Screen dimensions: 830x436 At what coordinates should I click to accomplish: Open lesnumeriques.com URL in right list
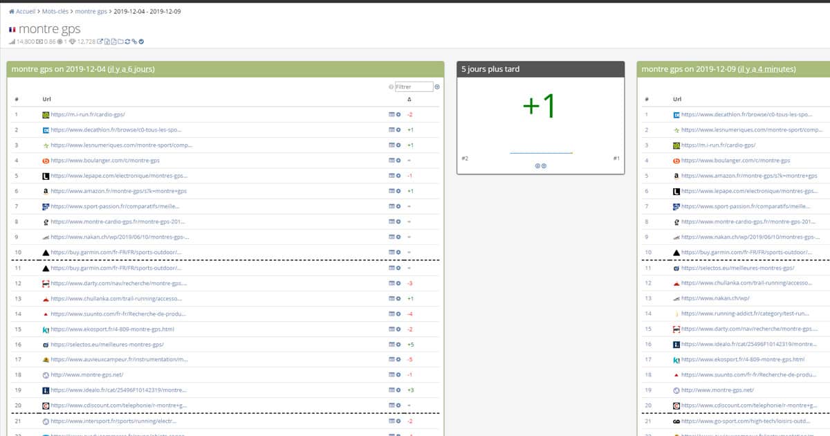(x=752, y=129)
